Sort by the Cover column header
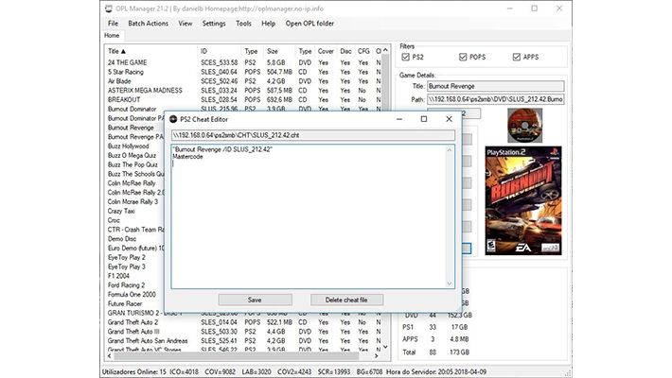This screenshot has width=672, height=378. pyautogui.click(x=326, y=51)
